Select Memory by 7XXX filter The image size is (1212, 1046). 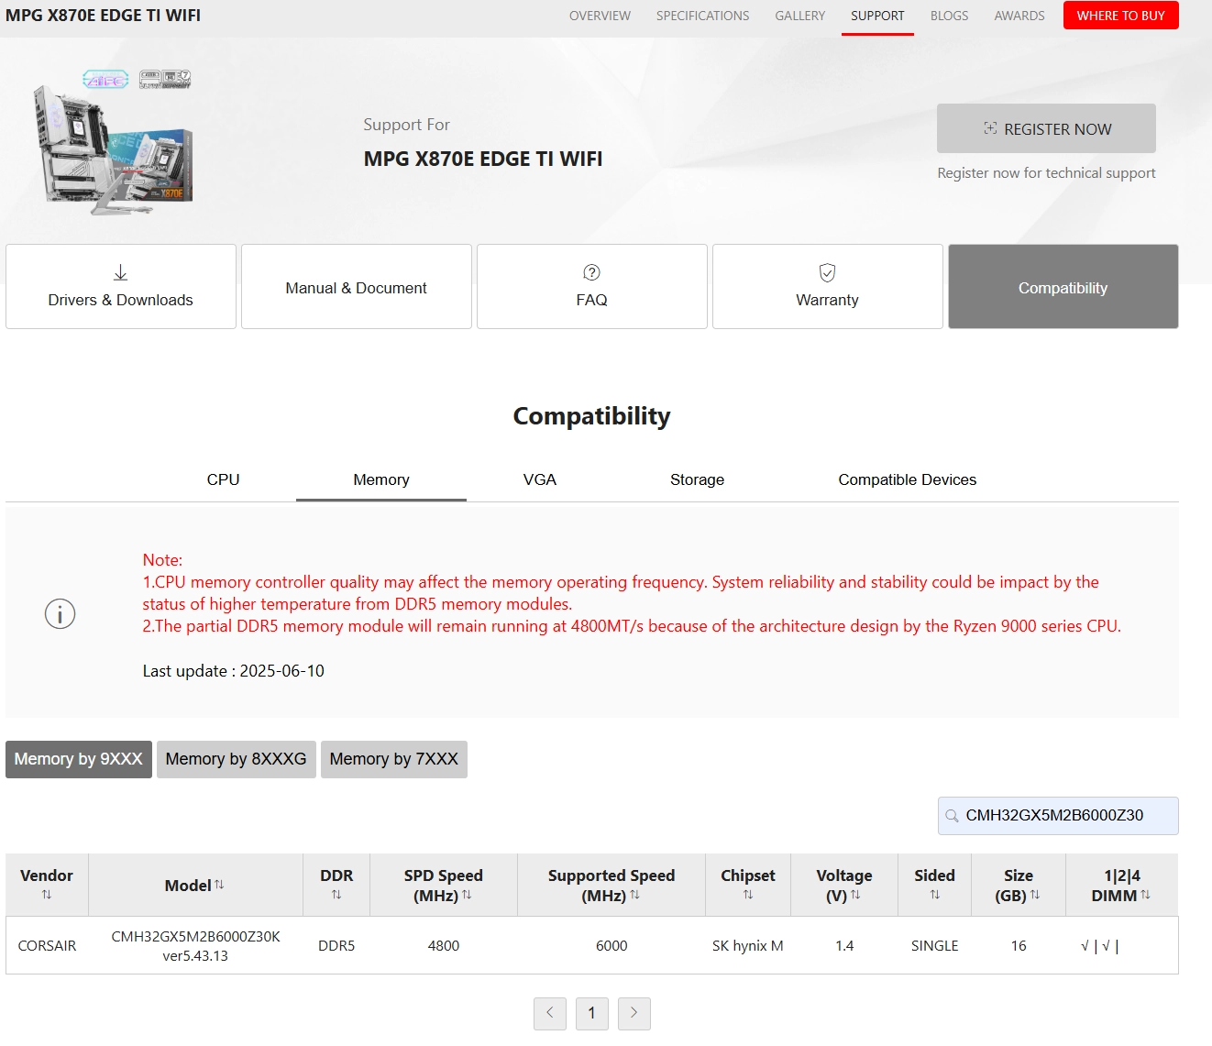tap(394, 759)
